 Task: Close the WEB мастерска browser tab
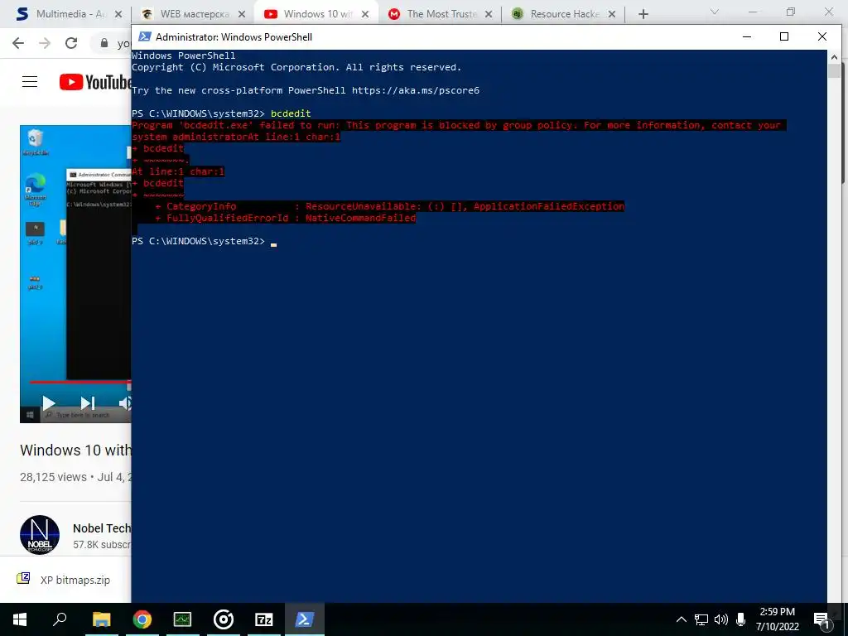[242, 14]
